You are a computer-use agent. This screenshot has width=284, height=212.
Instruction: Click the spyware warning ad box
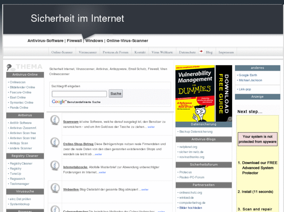click(x=257, y=139)
